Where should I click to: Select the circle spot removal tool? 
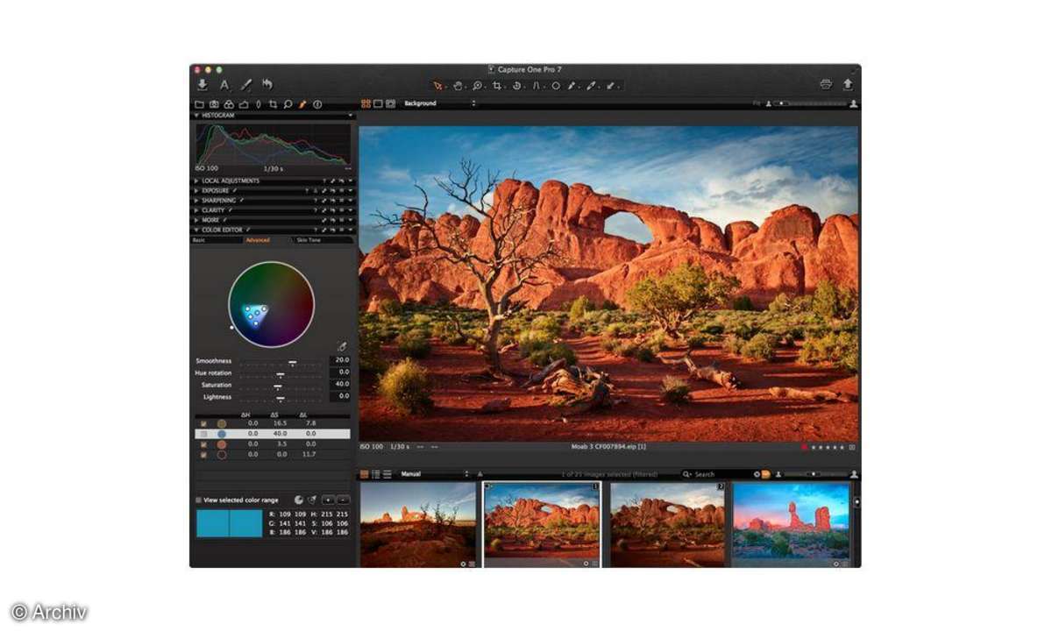click(x=555, y=86)
